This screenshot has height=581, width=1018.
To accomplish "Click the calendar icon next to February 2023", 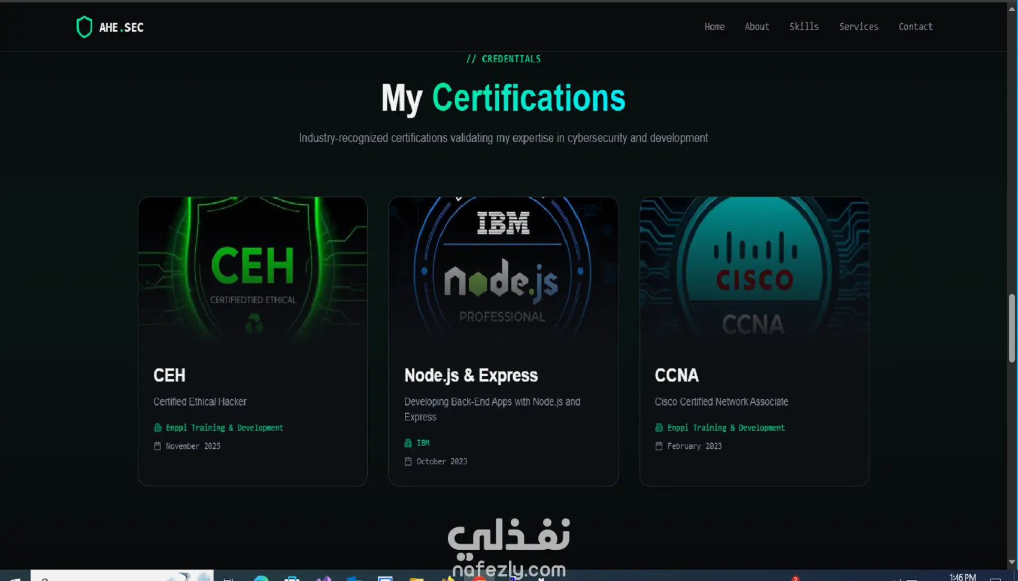I will 659,446.
